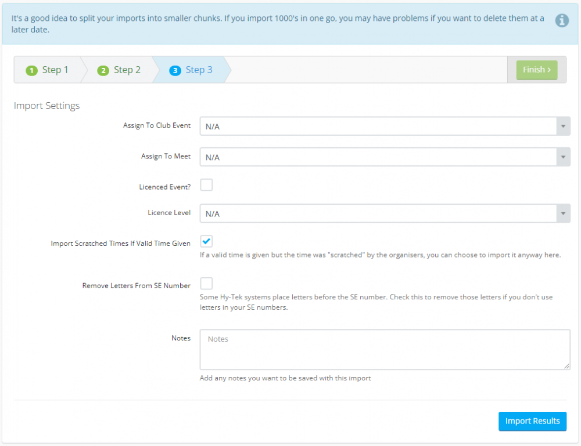
Task: Grab the Notes textarea resize handle
Action: (566, 366)
